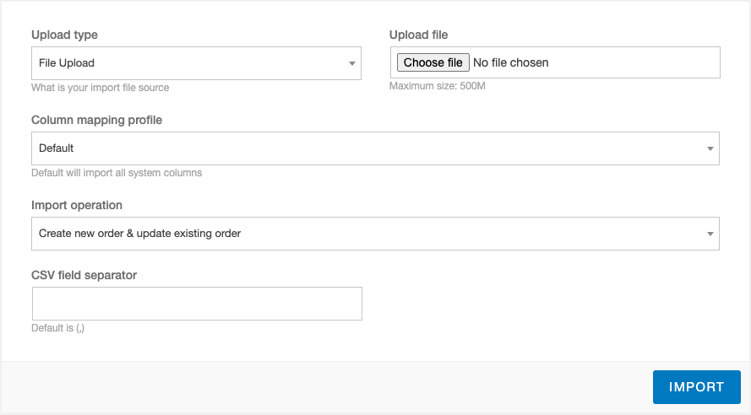751x415 pixels.
Task: Click the 'Upload type' field label
Action: click(64, 35)
